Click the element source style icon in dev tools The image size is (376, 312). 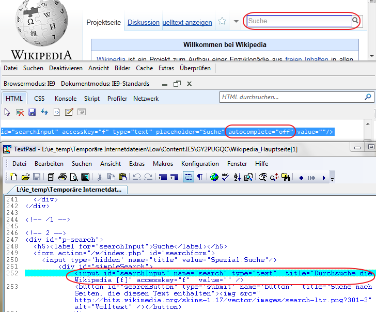click(x=57, y=112)
